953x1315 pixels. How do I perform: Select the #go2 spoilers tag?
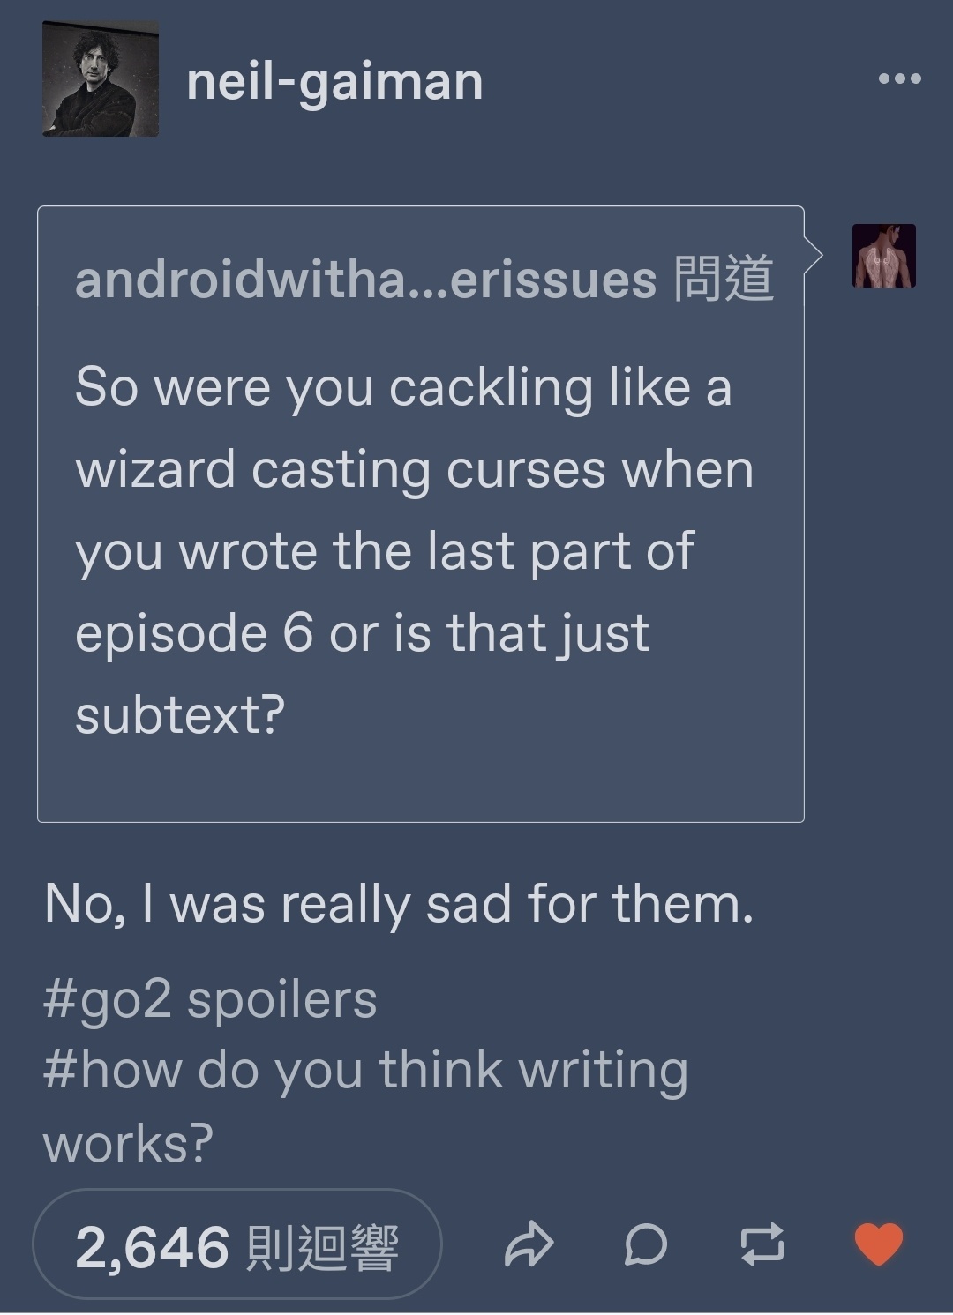tap(210, 999)
